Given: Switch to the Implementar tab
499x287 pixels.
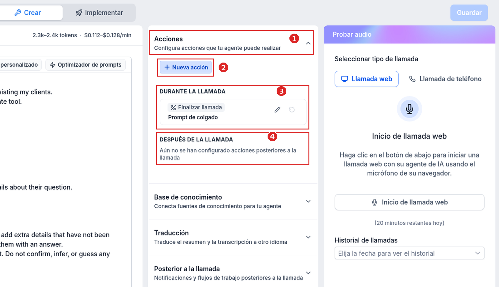Looking at the screenshot, I should click(99, 13).
